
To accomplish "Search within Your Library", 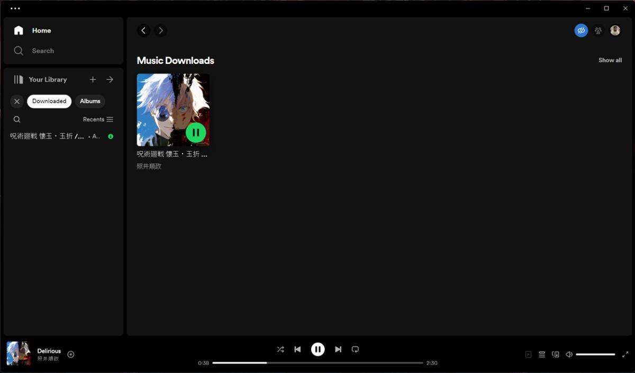I will pos(17,119).
